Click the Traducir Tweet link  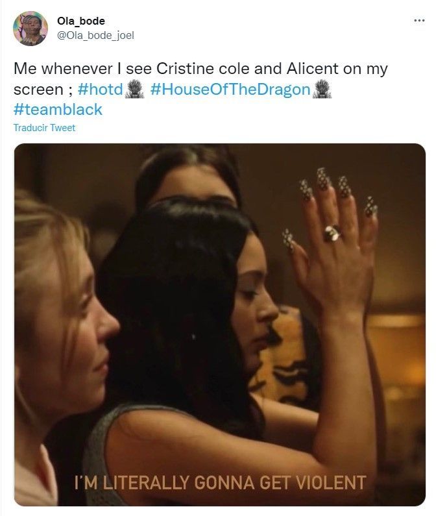(44, 128)
